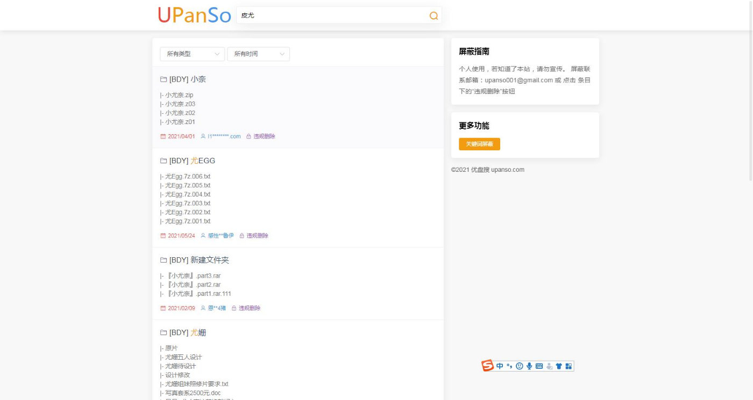Click 违规删除 link under 新建文件夹 result
Image resolution: width=753 pixels, height=400 pixels.
click(x=250, y=308)
